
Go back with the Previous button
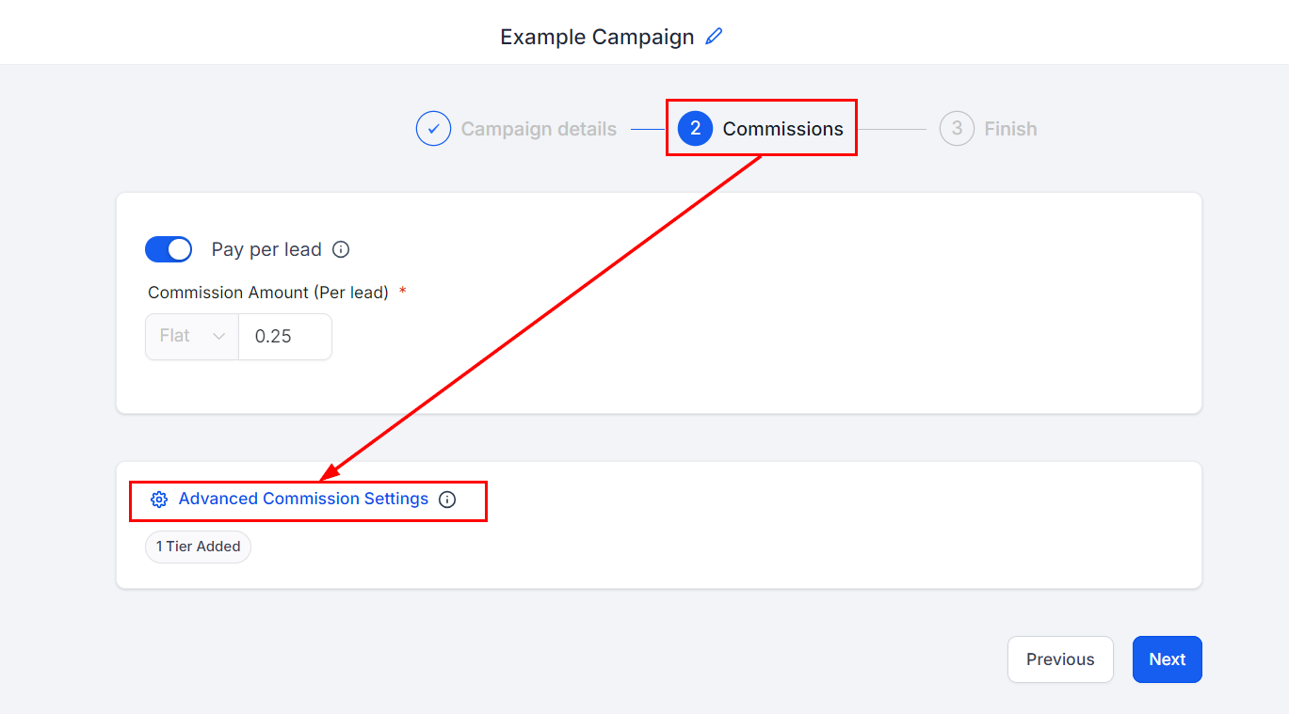[x=1060, y=659]
